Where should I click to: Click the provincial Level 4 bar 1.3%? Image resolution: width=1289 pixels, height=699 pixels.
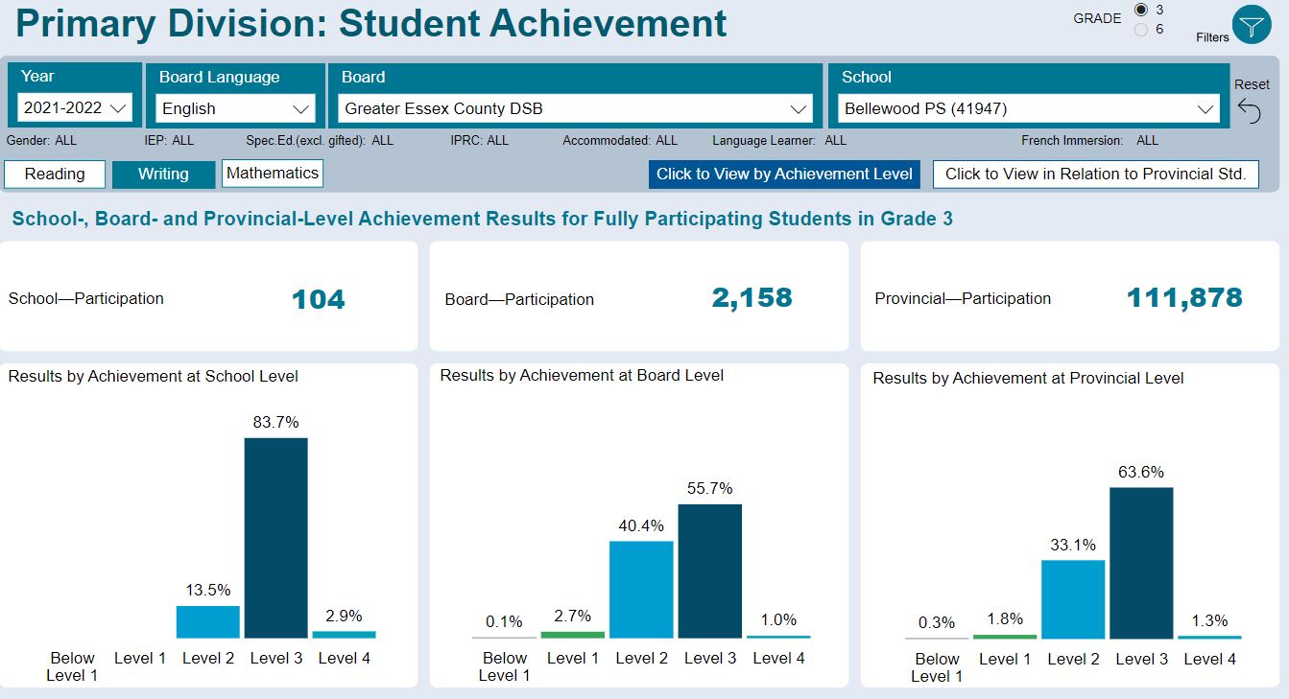click(x=1209, y=638)
